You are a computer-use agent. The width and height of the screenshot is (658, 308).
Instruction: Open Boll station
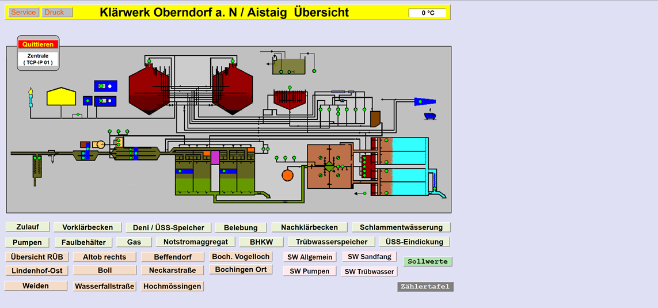(105, 271)
